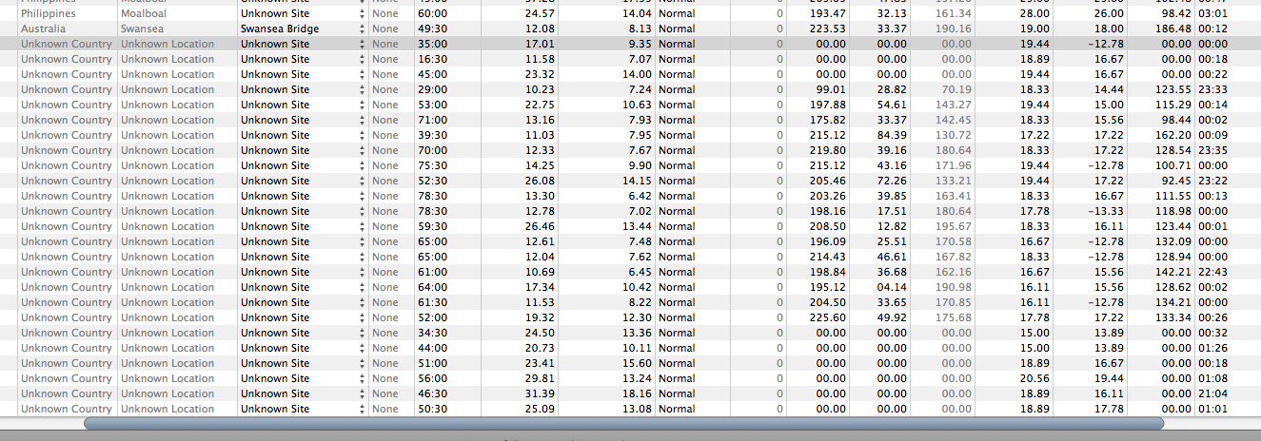Open site popup in the 71:00 row
This screenshot has width=1261, height=441.
pyautogui.click(x=362, y=121)
